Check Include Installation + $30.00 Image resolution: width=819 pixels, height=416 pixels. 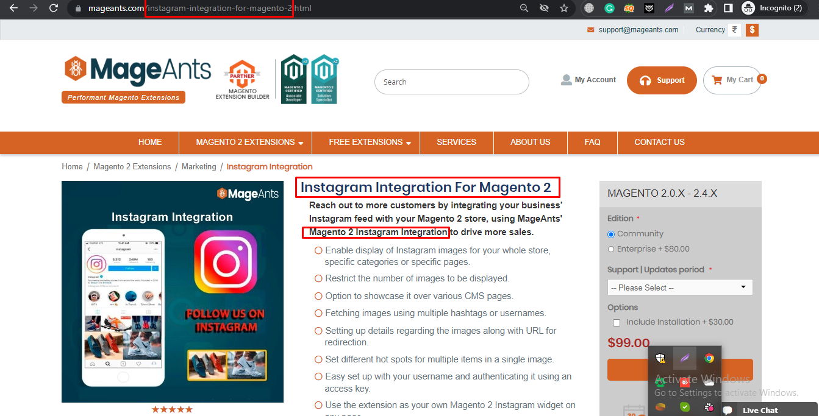click(617, 322)
